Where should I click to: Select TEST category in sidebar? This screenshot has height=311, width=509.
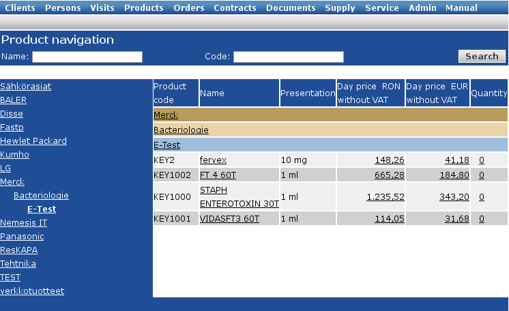(10, 277)
